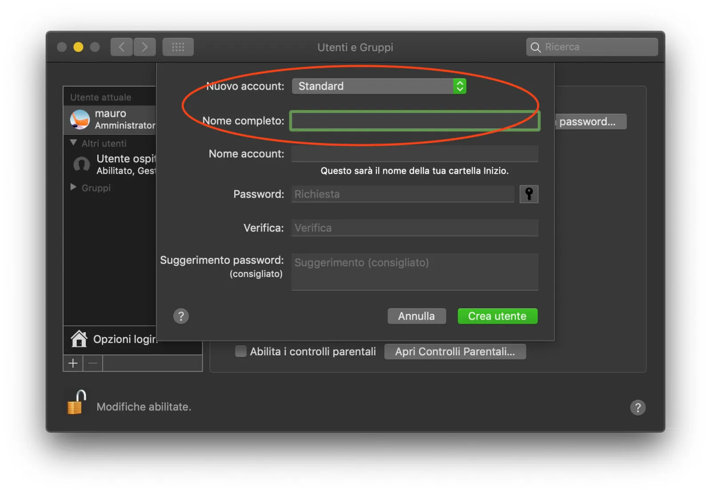Click the Suggerimento password hint field
The height and width of the screenshot is (493, 711).
pyautogui.click(x=415, y=272)
